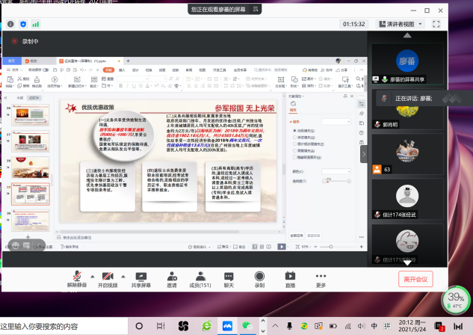Expand video options arrow beside camera
The width and height of the screenshot is (473, 335).
pyautogui.click(x=124, y=275)
